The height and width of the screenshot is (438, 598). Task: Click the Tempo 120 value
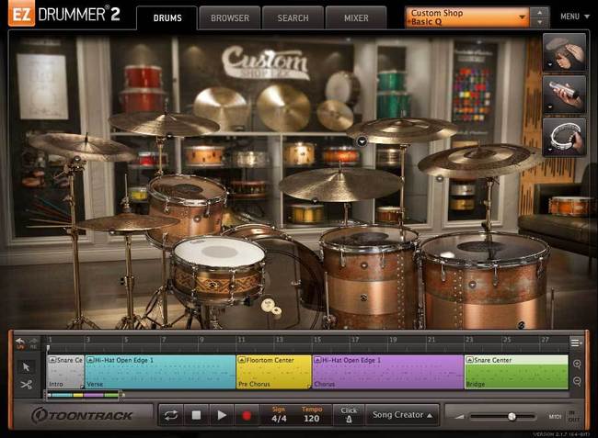[x=312, y=415]
